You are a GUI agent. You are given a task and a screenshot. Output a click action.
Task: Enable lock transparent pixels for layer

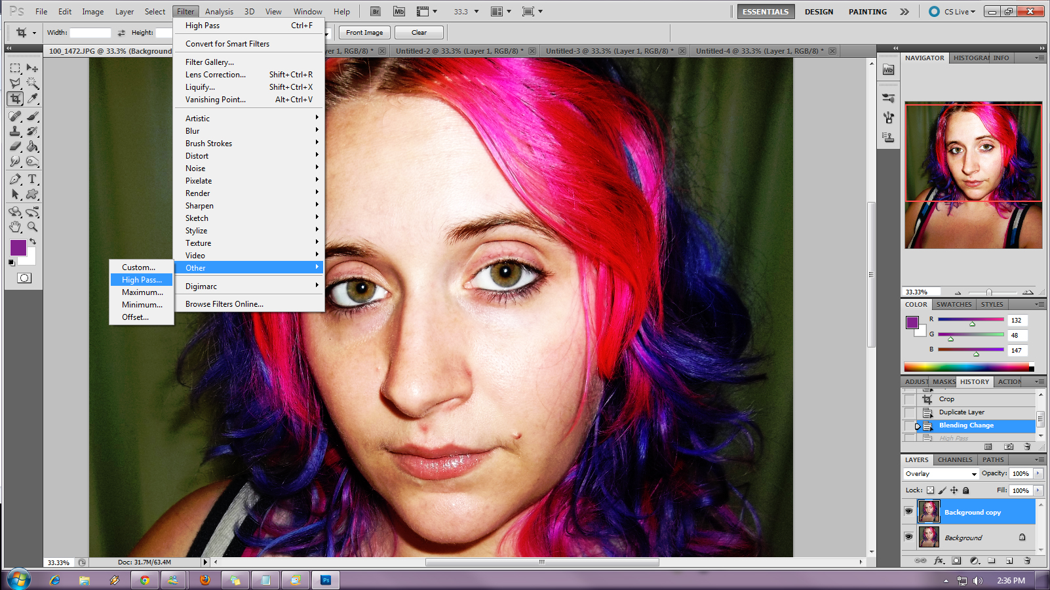pos(930,490)
